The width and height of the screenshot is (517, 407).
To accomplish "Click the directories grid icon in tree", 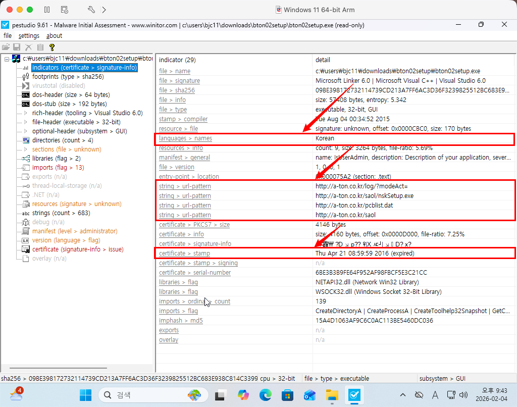I will tap(26, 140).
